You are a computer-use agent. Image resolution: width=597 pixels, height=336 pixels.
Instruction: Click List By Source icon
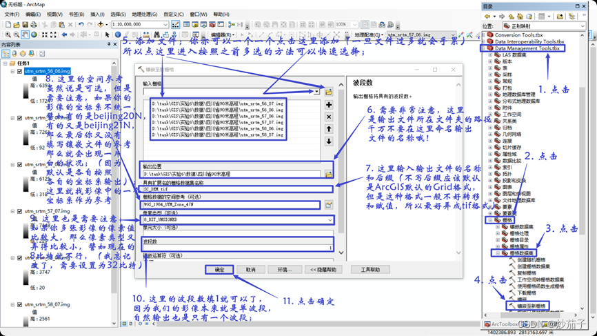[x=14, y=54]
